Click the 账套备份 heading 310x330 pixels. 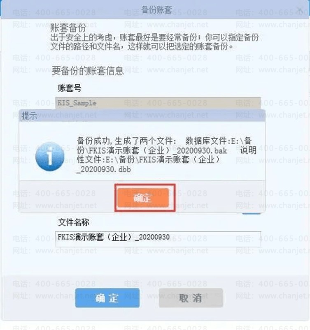(68, 28)
